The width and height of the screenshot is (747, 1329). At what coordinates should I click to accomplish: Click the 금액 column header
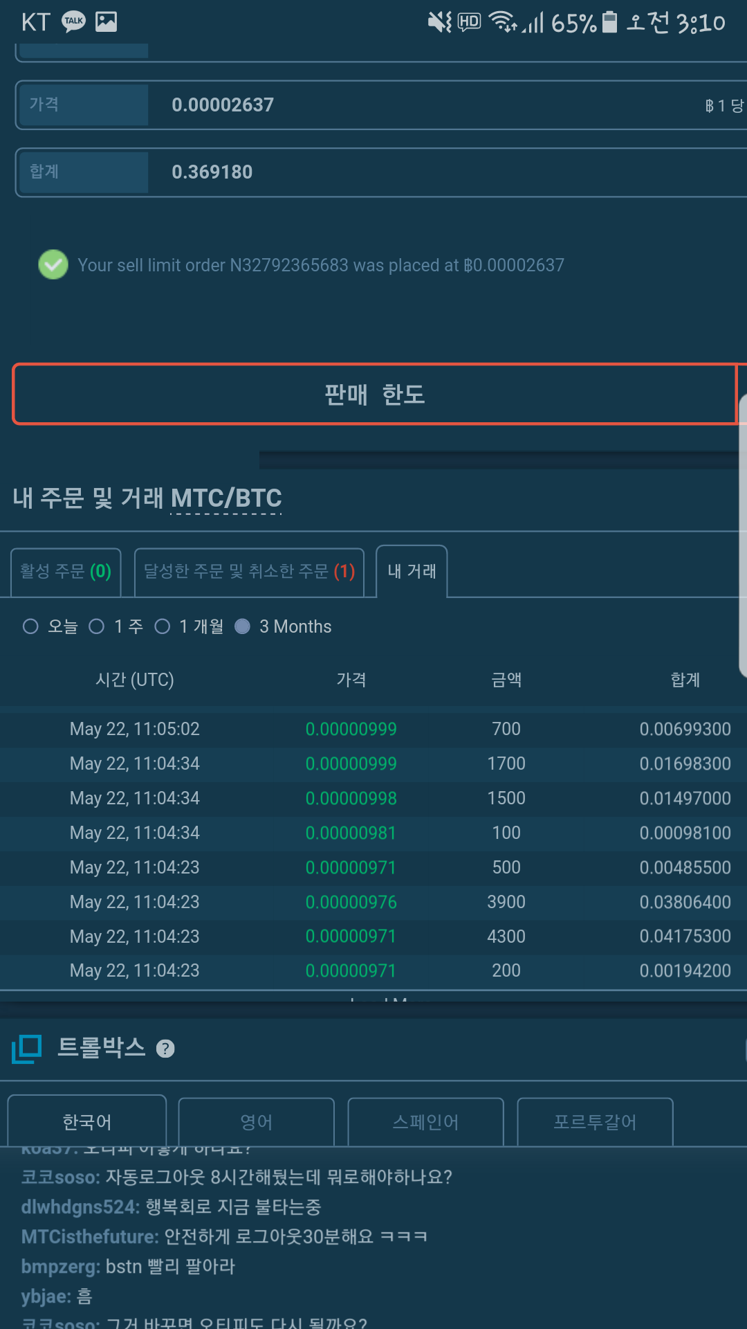pyautogui.click(x=506, y=680)
